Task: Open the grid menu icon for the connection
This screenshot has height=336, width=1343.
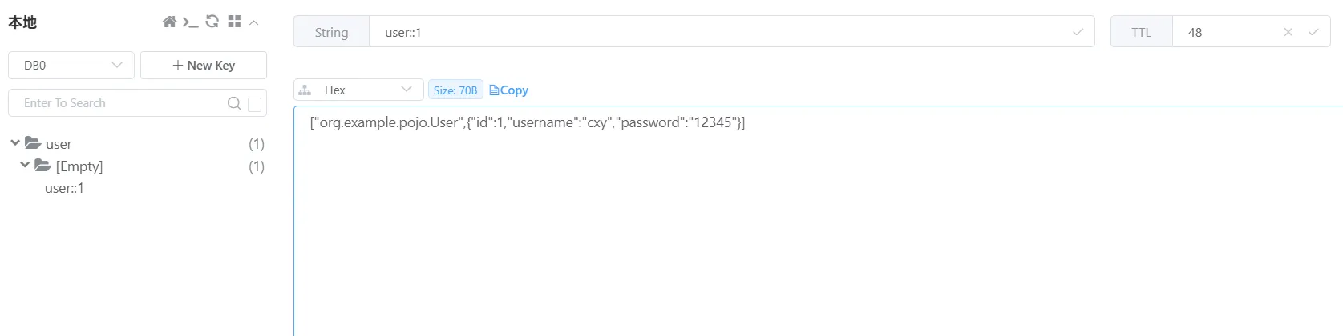Action: coord(234,22)
